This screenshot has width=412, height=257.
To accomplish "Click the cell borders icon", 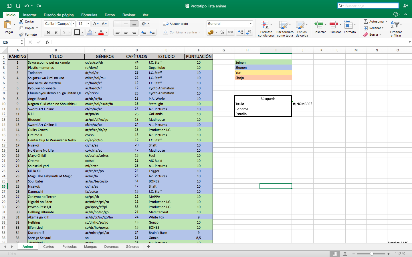I will coord(77,32).
